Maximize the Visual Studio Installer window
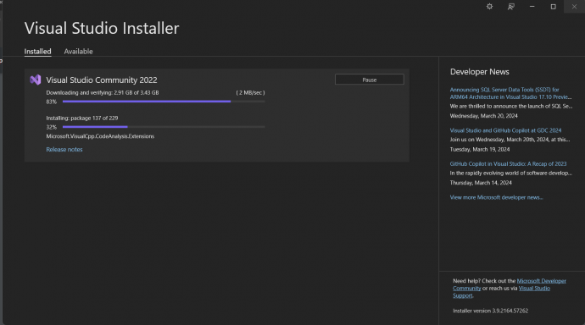Image resolution: width=585 pixels, height=325 pixels. [x=554, y=6]
